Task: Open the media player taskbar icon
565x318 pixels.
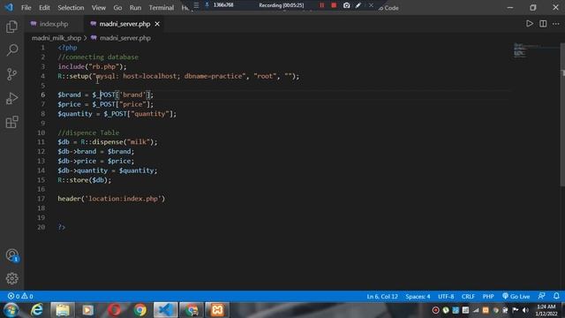Action: 87,310
